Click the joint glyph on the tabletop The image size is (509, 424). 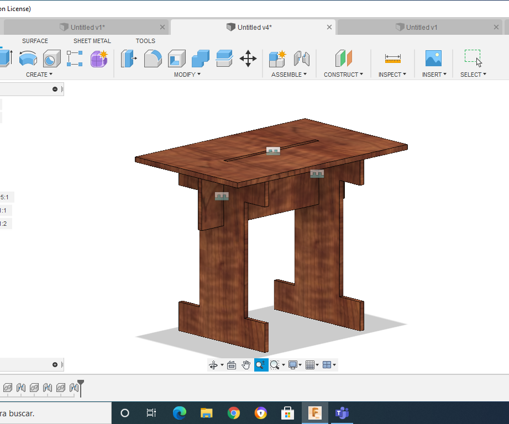[273, 151]
